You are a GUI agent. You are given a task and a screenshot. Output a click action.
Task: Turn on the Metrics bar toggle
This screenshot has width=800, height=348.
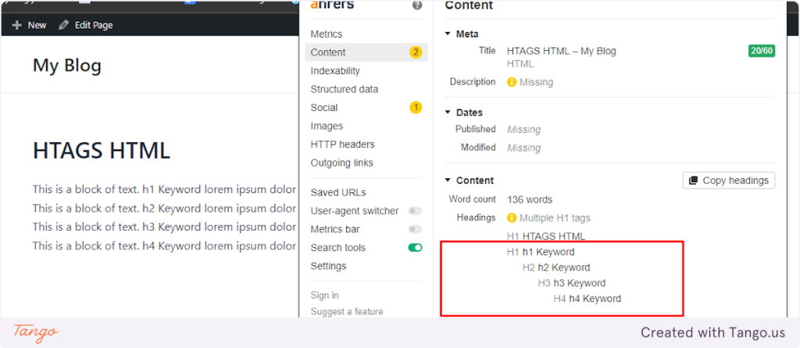coord(416,229)
